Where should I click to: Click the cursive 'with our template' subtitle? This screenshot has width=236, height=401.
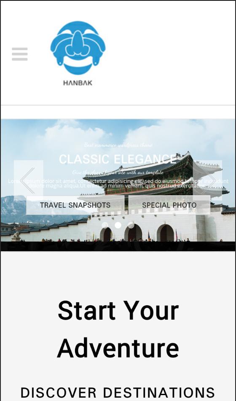[x=118, y=172]
